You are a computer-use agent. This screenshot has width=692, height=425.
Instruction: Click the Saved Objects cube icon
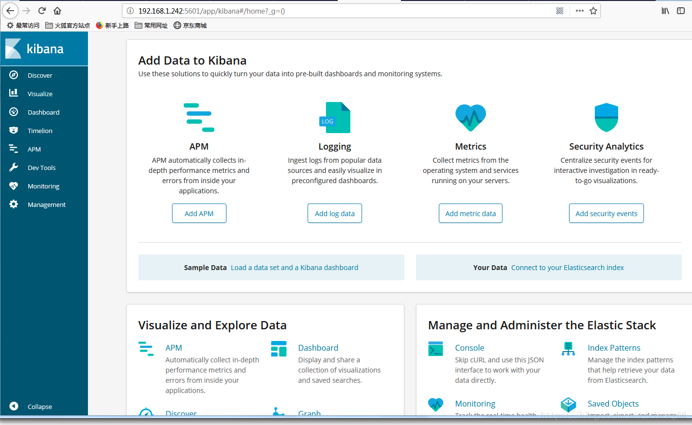tap(568, 404)
